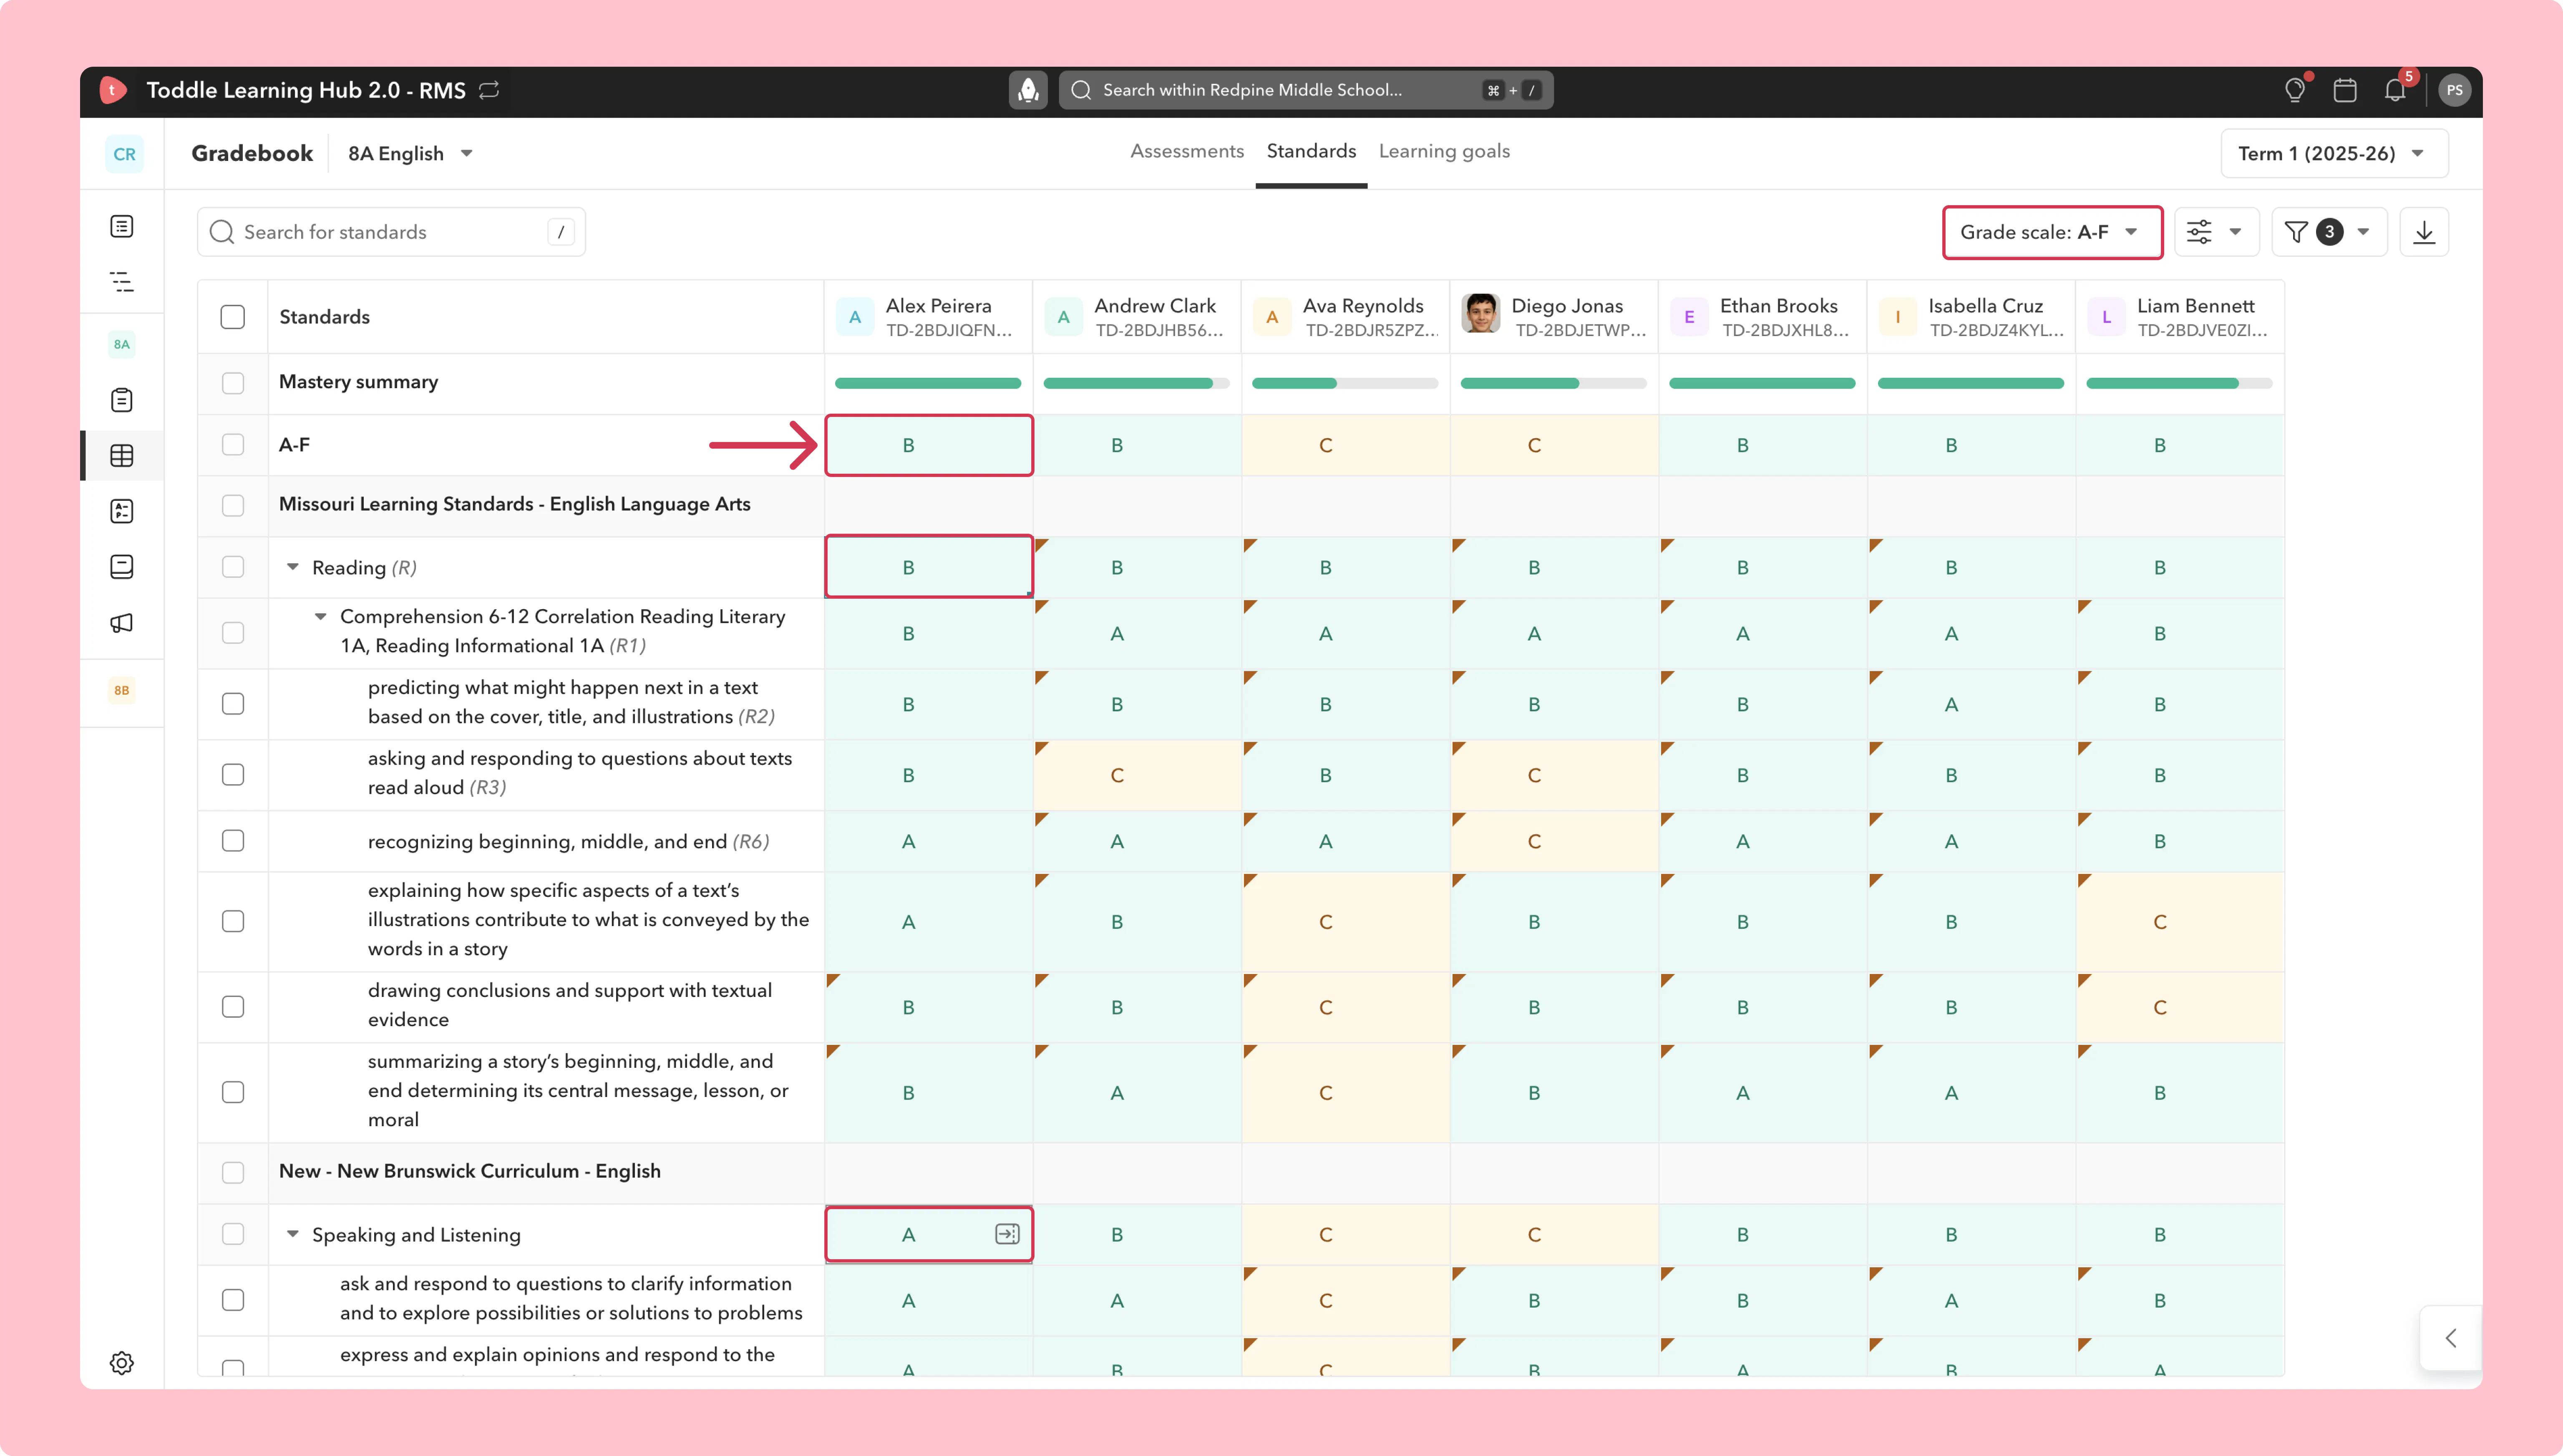Open the megaphone announcements icon

122,623
